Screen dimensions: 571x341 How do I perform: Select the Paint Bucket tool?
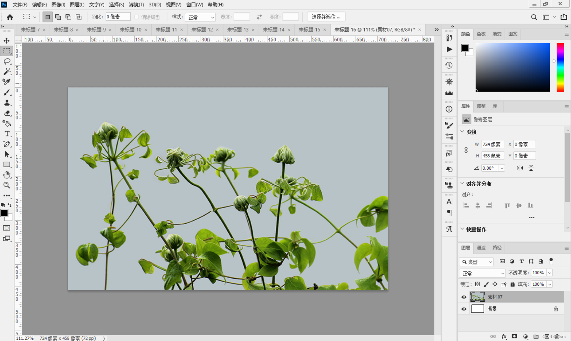coord(7,123)
